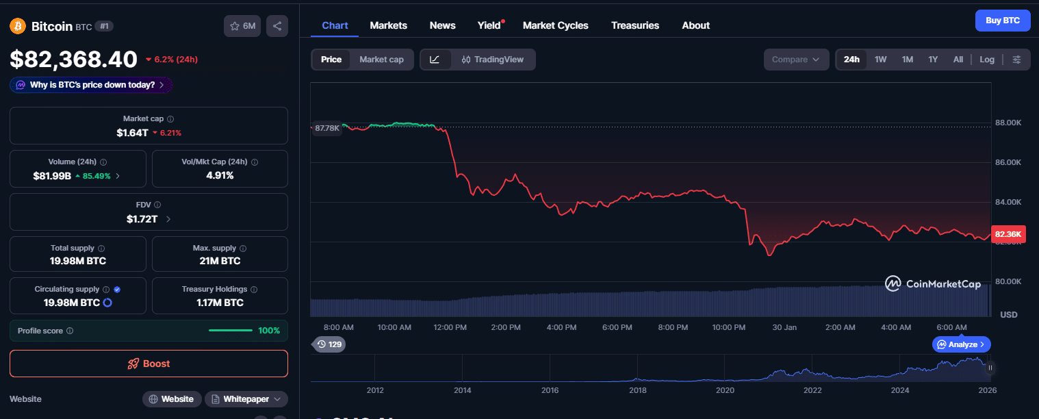Viewport: 1039px width, 419px height.
Task: Switch the chart to Market cap view
Action: (x=381, y=60)
